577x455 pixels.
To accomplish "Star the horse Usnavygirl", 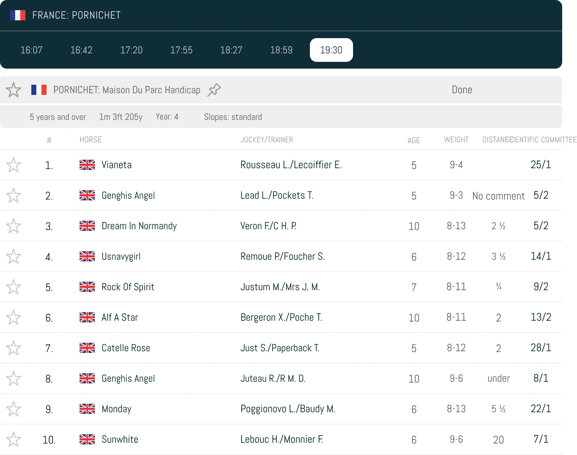I will click(x=14, y=256).
